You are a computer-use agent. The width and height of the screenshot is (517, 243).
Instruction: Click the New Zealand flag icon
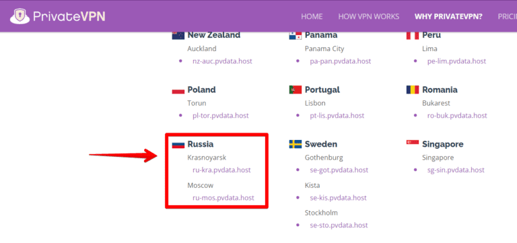[x=178, y=36]
